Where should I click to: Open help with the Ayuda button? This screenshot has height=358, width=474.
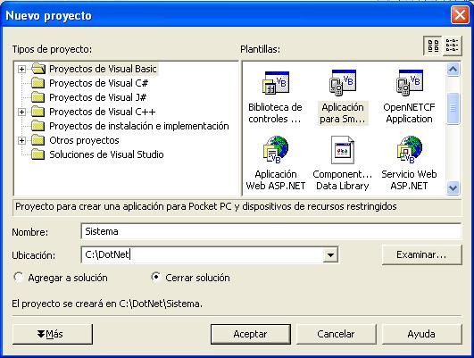tap(421, 334)
